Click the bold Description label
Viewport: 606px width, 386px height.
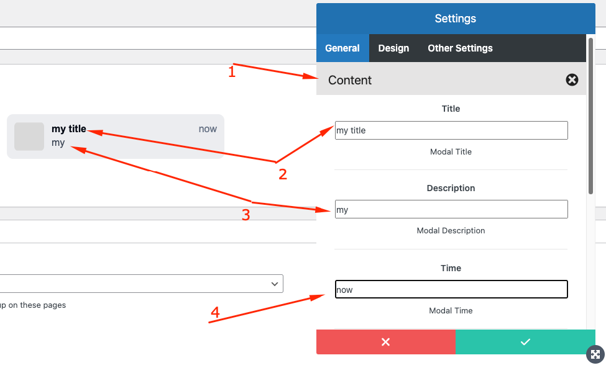coord(451,188)
